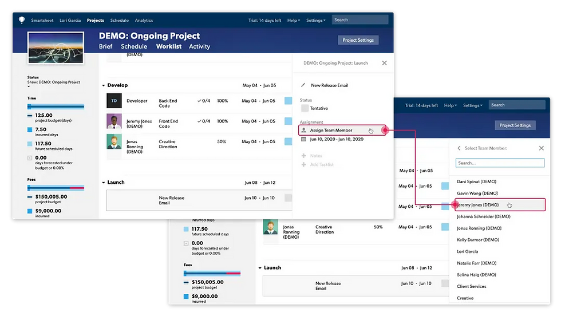This screenshot has width=561, height=316.
Task: Click the Add Tasklist link
Action: (x=322, y=165)
